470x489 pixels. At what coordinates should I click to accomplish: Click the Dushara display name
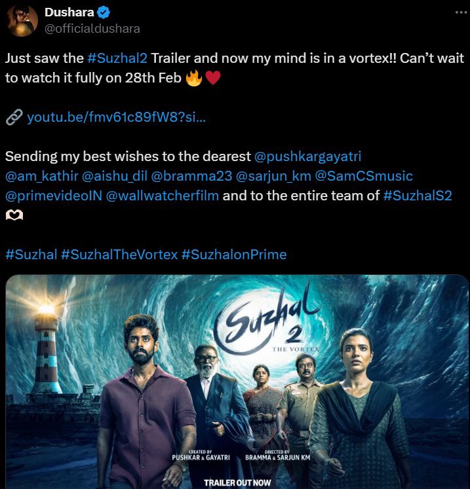pos(69,12)
